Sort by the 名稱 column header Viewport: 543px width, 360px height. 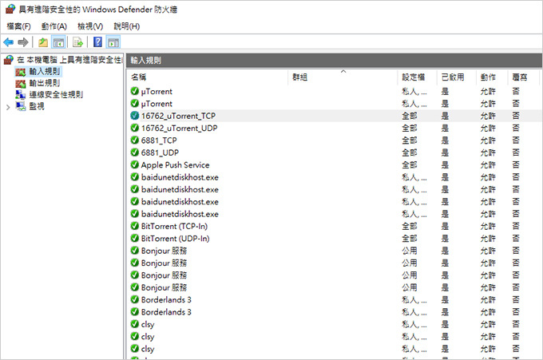point(208,77)
